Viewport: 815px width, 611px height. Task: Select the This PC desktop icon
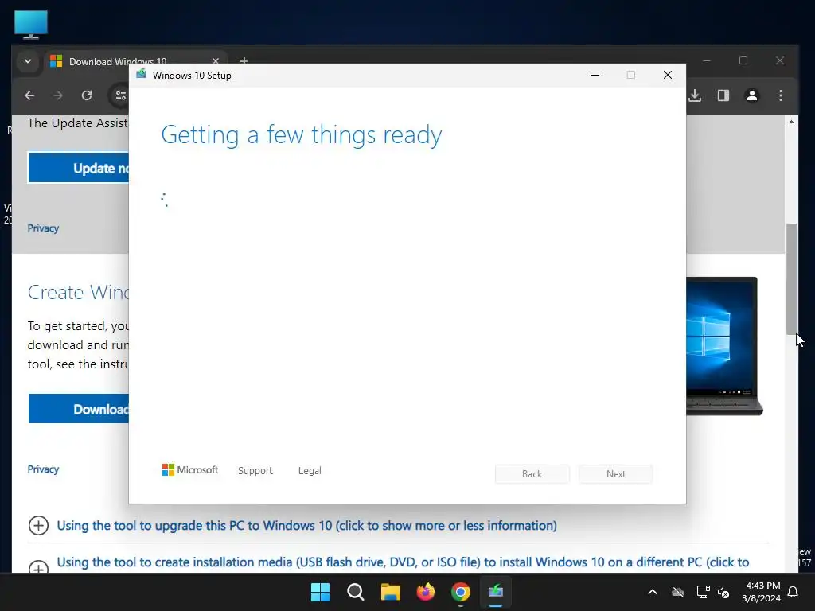coord(31,25)
